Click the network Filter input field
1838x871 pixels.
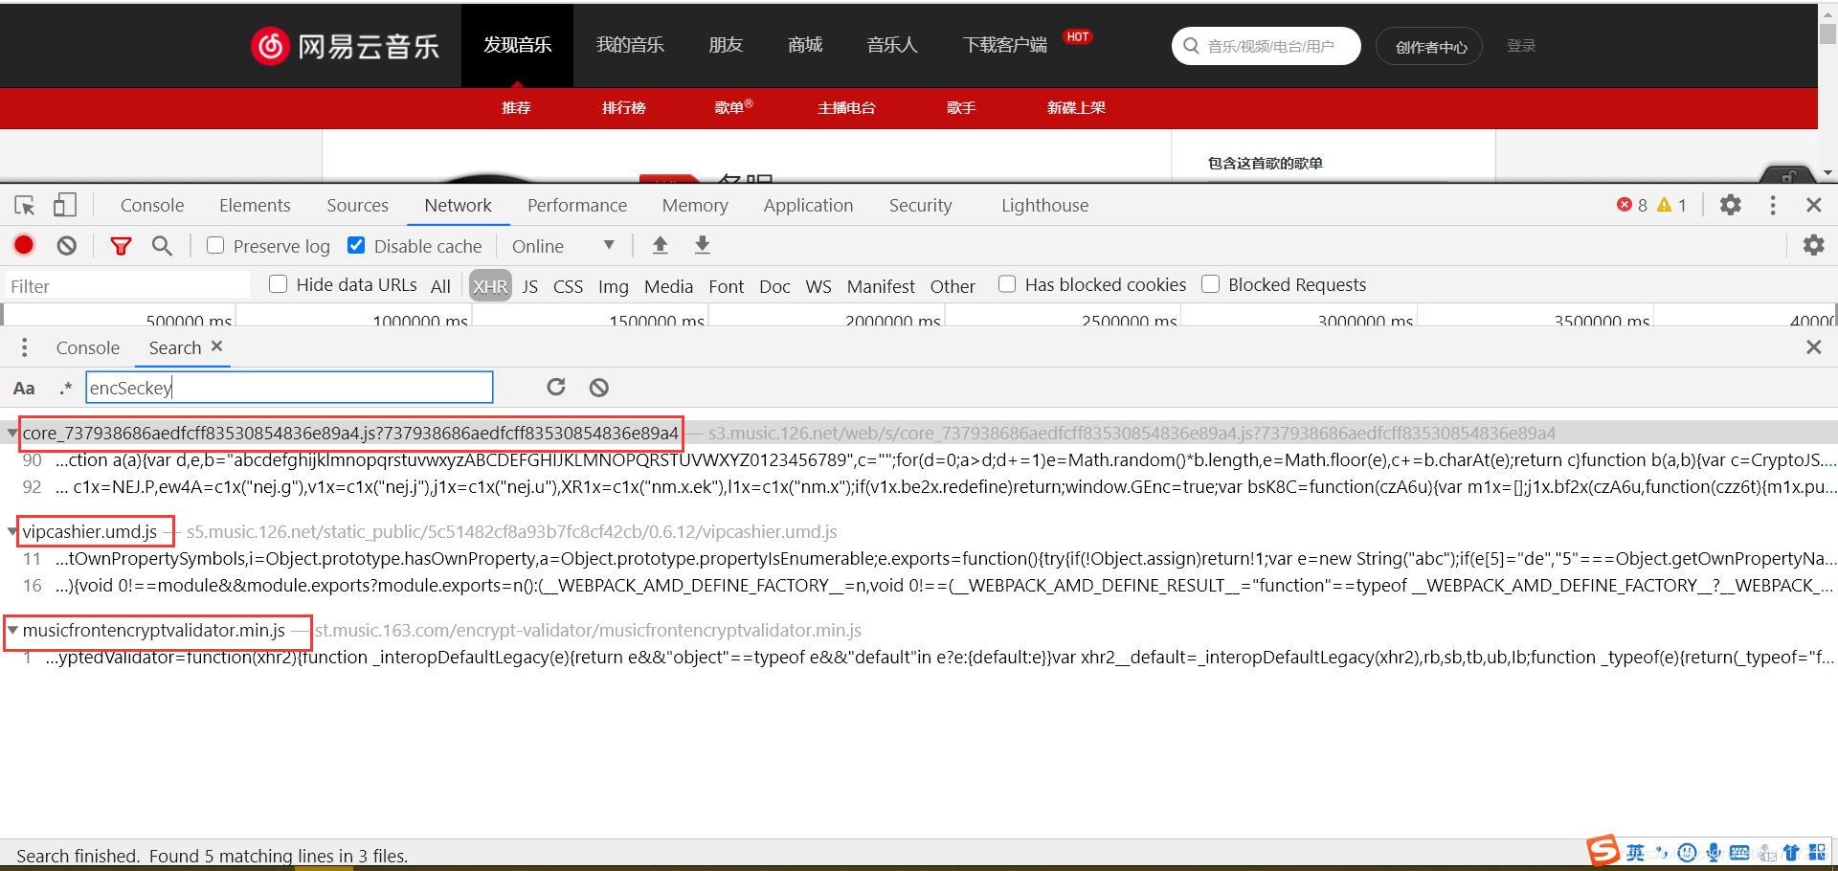point(127,286)
